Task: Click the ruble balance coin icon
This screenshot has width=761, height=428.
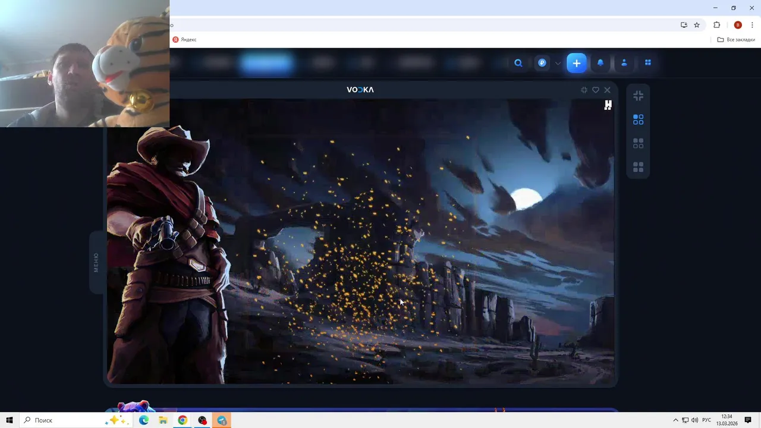Action: coord(542,63)
